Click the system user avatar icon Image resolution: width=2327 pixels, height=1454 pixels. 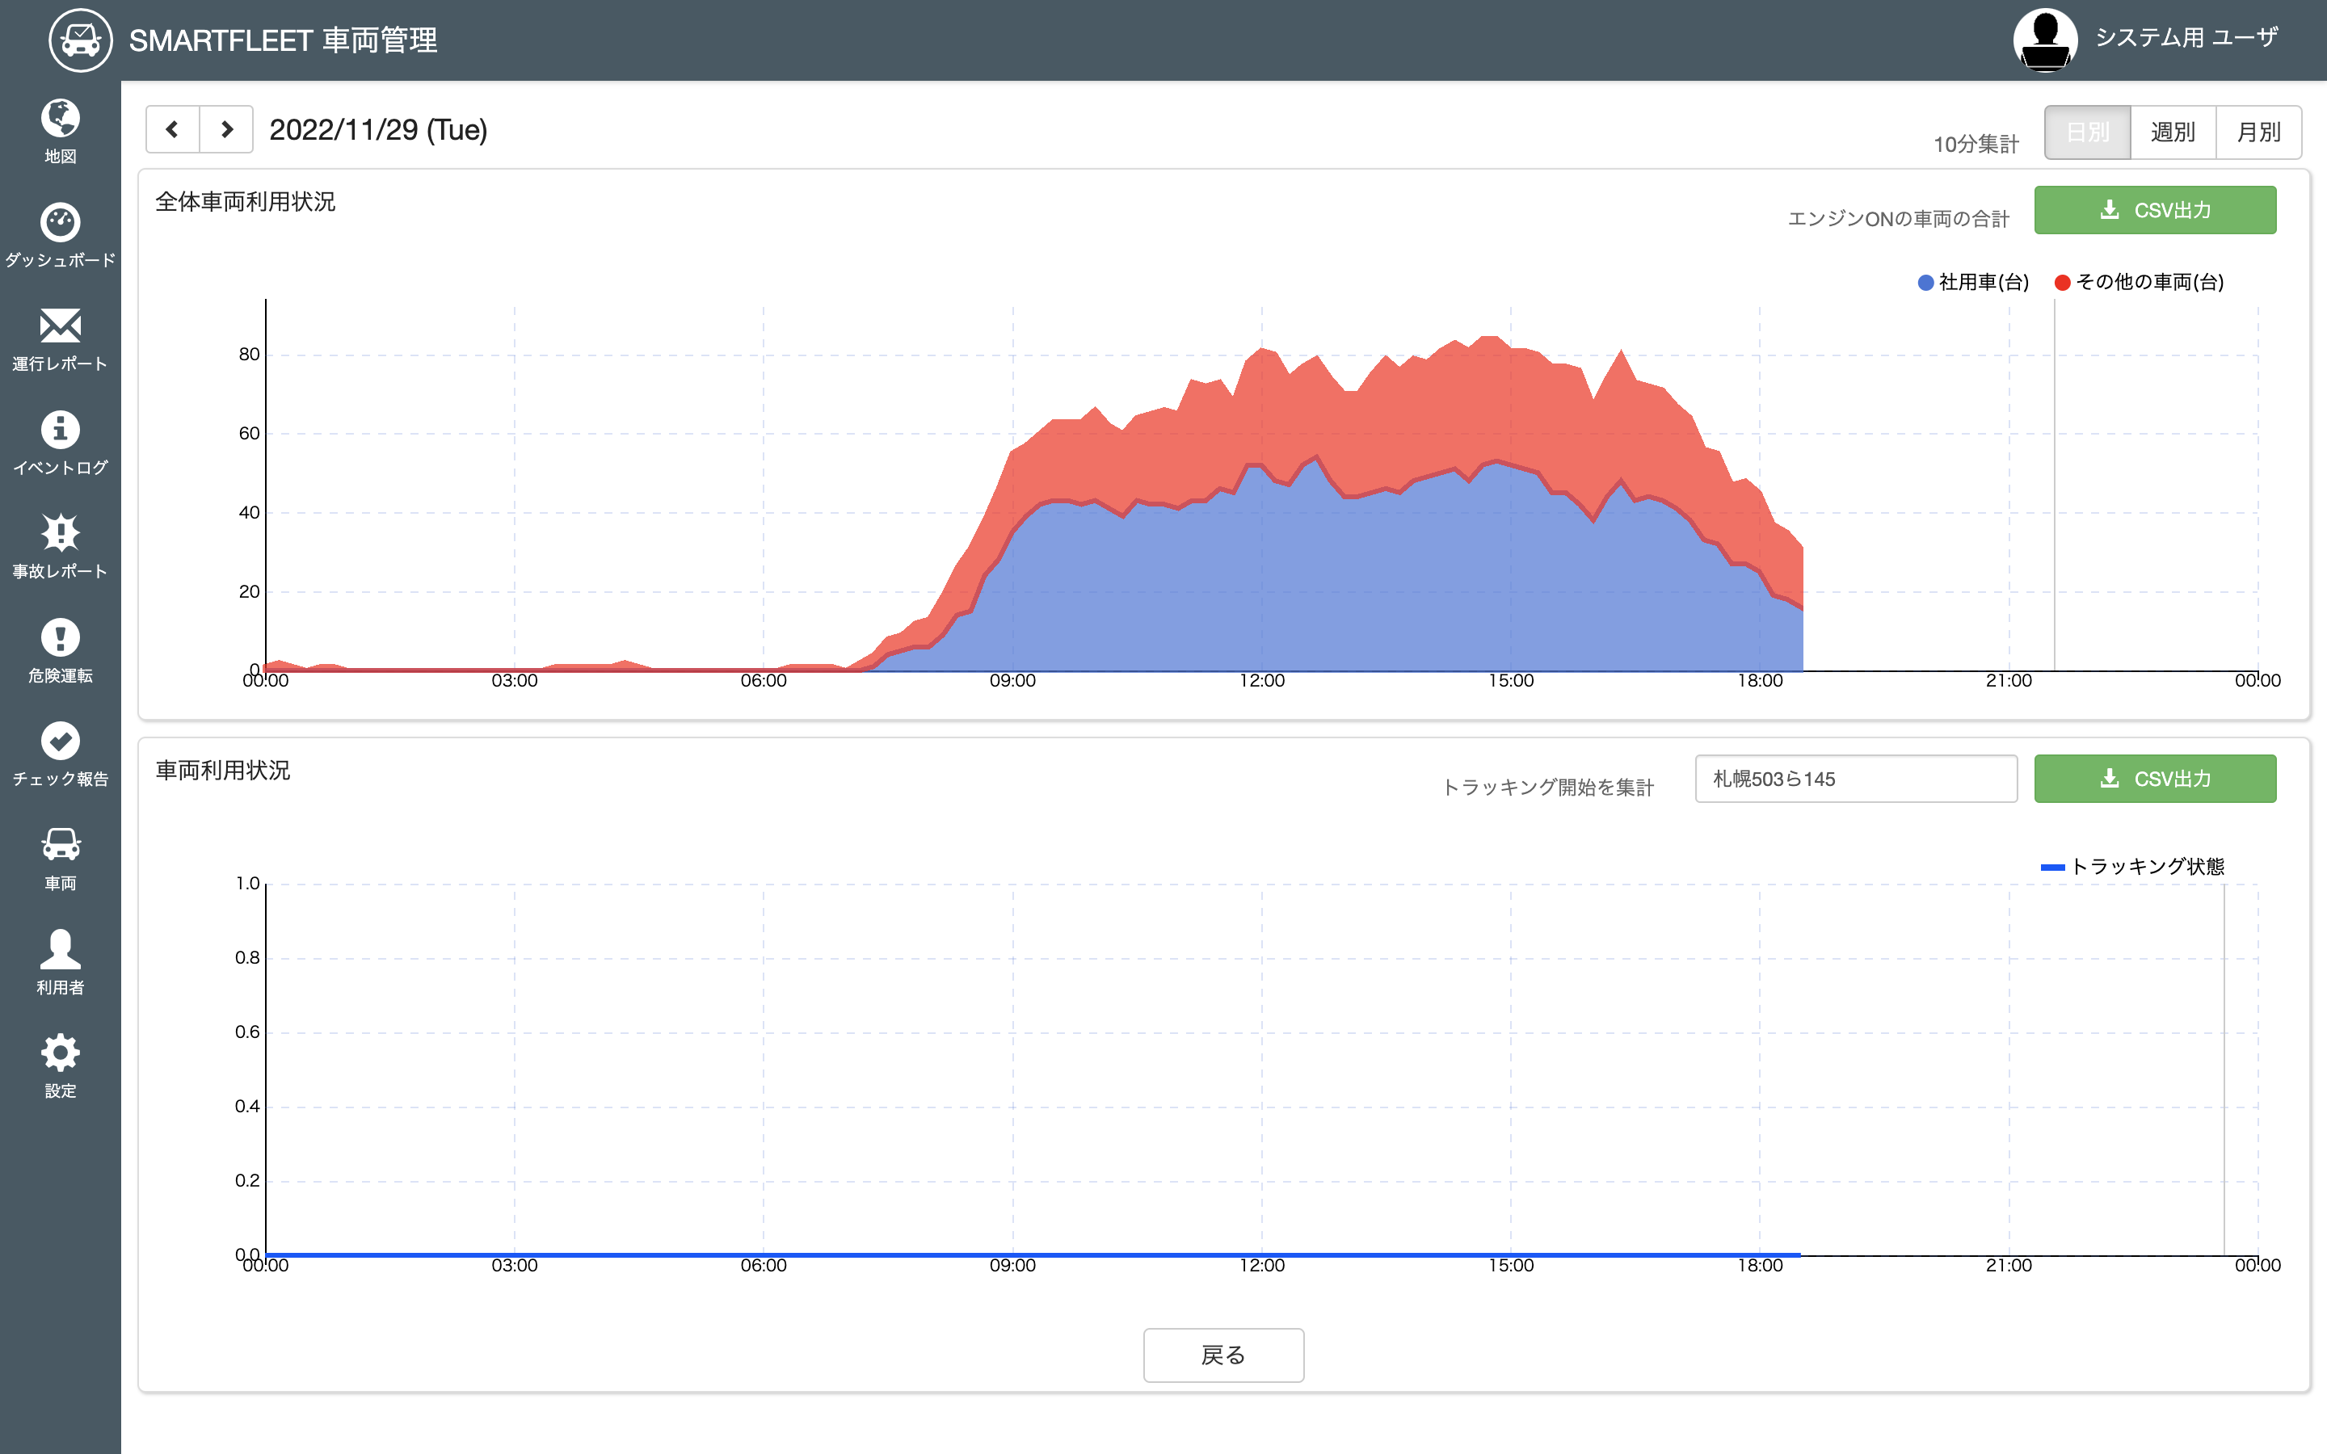pyautogui.click(x=2045, y=40)
